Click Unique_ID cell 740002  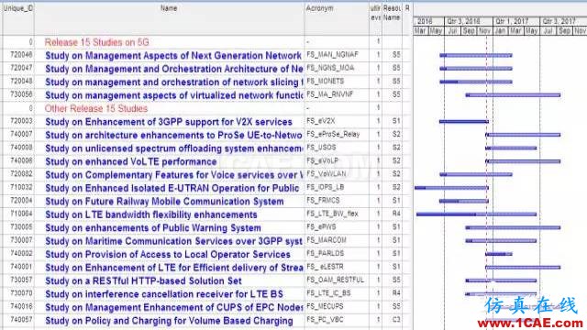21,254
